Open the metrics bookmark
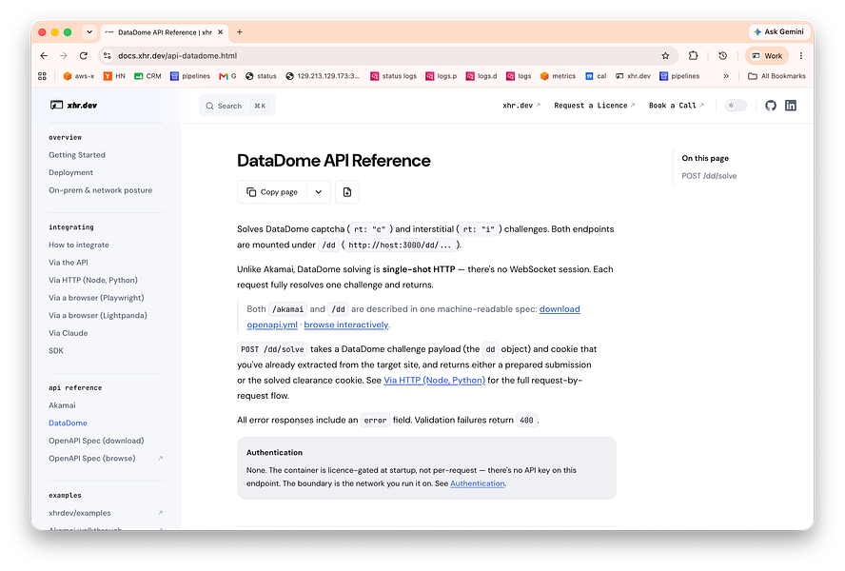 coord(559,76)
